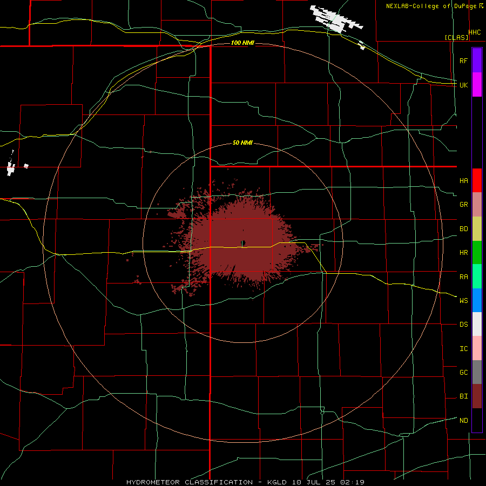Click the HHC product code label
Screen dimensions: 486x486
tap(475, 32)
